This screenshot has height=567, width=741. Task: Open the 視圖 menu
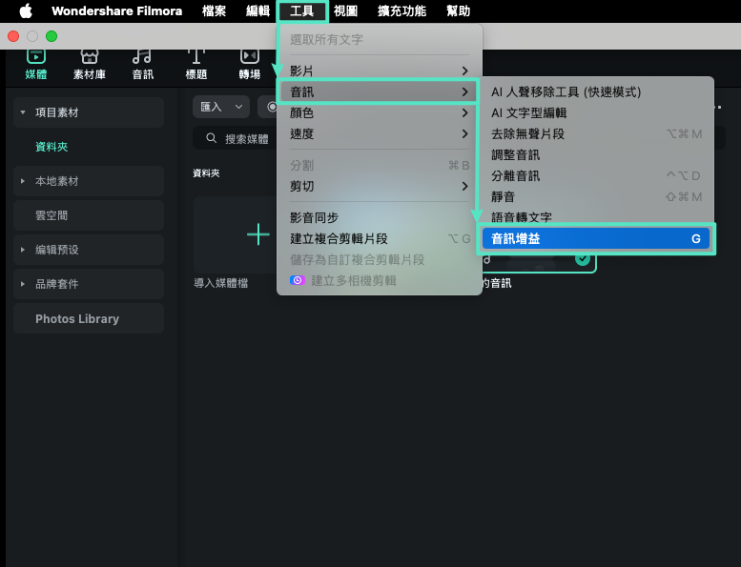(x=345, y=10)
